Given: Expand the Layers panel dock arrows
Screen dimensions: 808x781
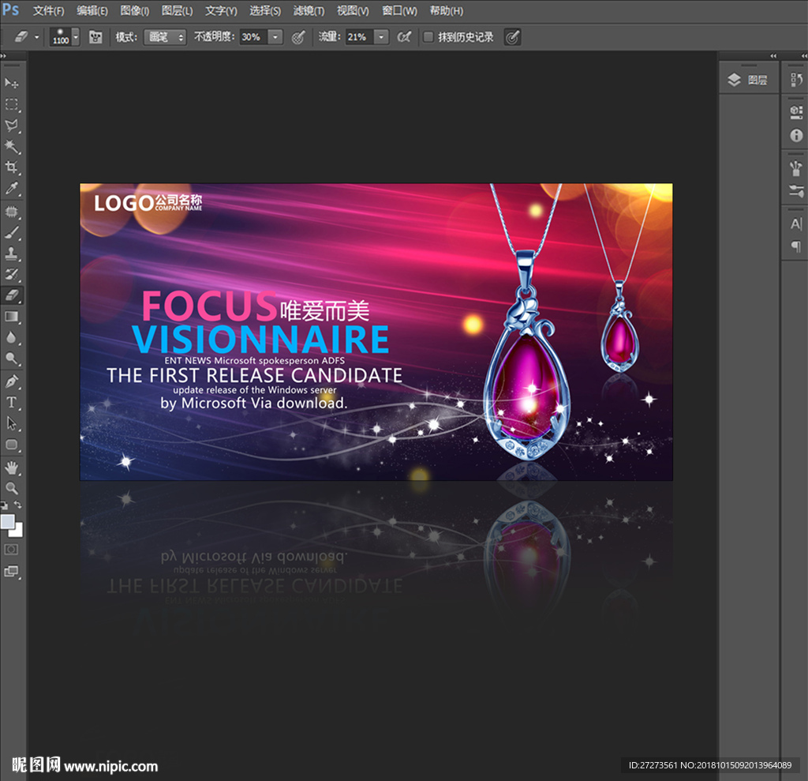Looking at the screenshot, I should coord(773,56).
